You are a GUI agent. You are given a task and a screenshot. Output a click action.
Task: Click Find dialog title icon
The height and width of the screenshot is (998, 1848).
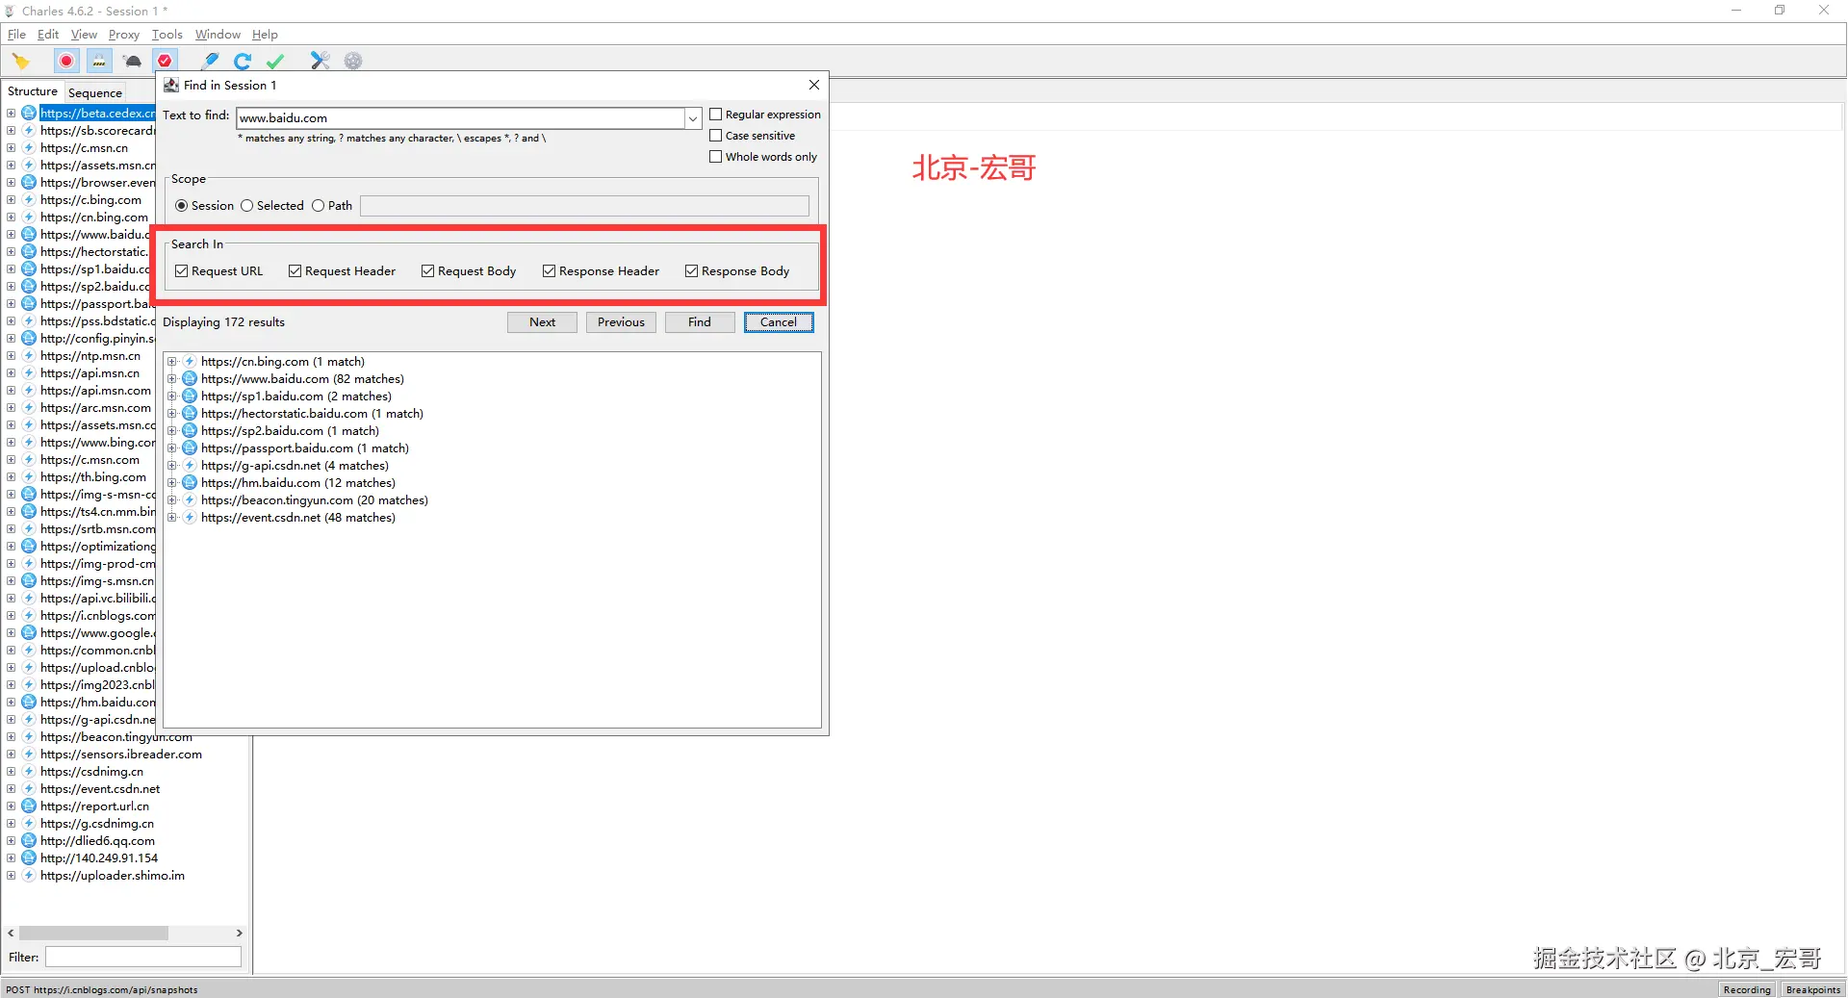click(171, 85)
